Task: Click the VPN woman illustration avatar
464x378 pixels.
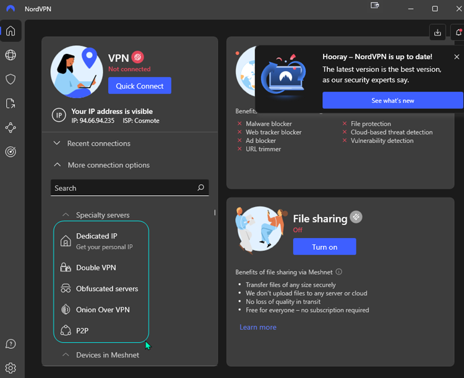Action: [77, 72]
